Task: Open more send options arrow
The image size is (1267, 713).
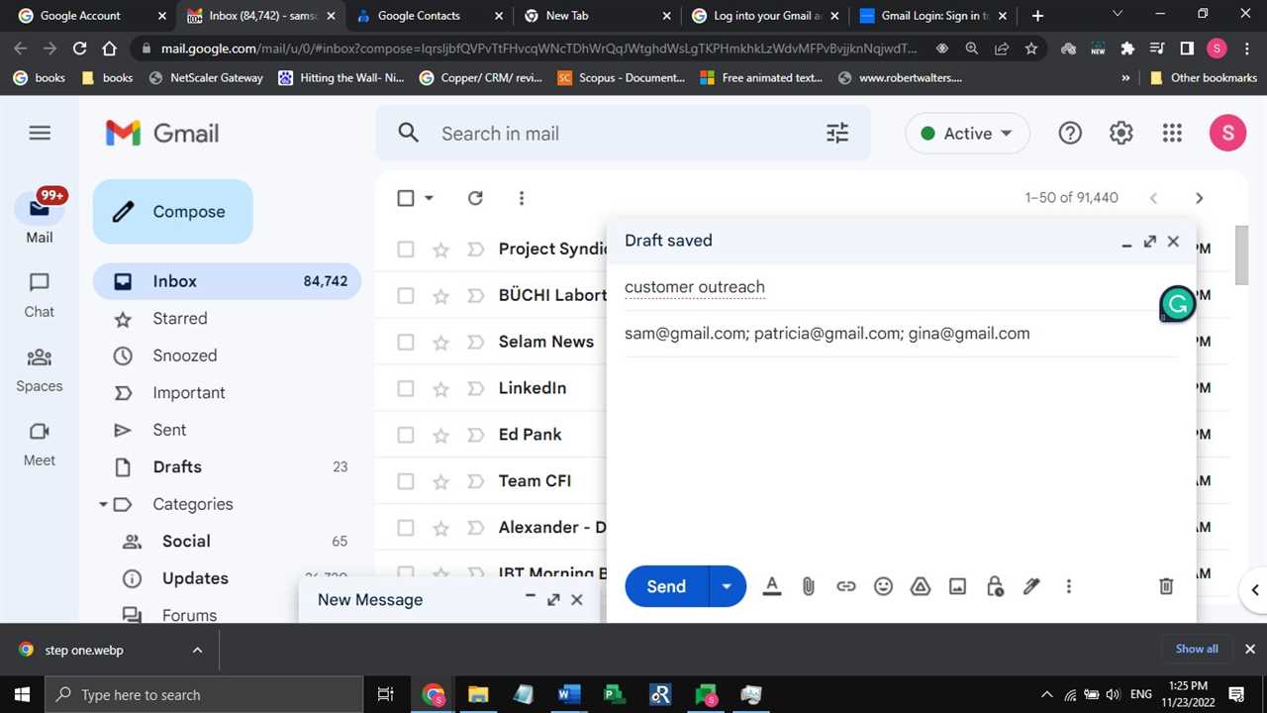Action: (x=728, y=586)
